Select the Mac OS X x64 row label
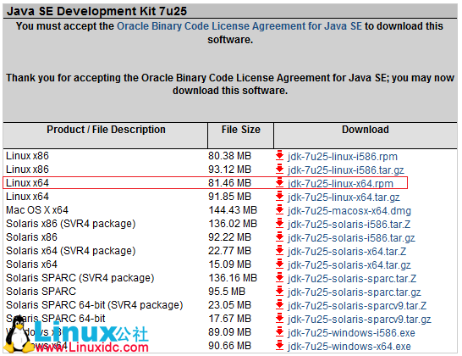 click(x=37, y=210)
